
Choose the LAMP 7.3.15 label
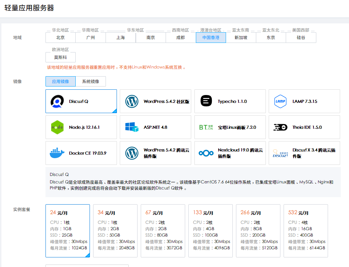click(305, 101)
